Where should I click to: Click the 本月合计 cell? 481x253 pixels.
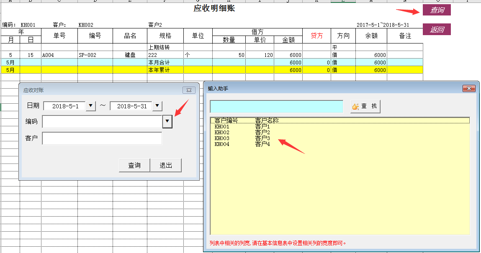[165, 62]
